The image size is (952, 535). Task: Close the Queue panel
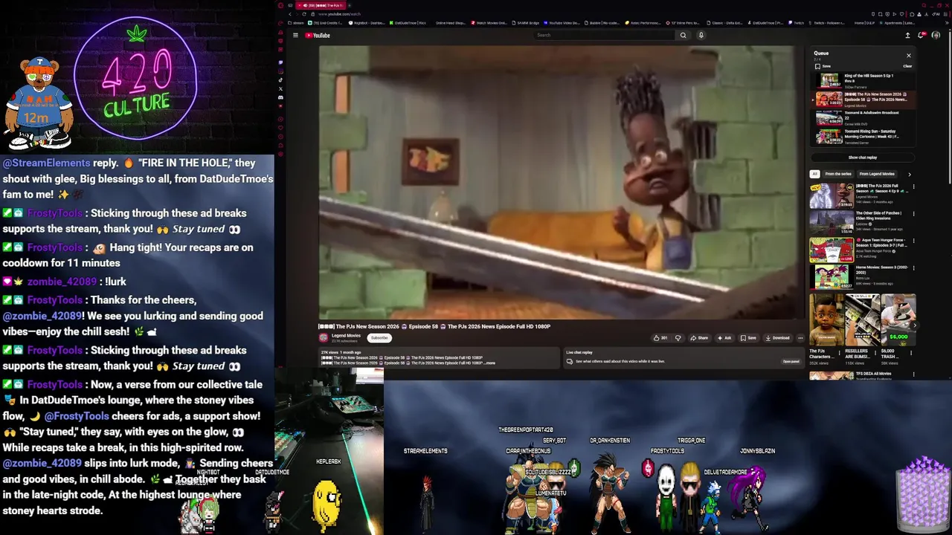[908, 55]
